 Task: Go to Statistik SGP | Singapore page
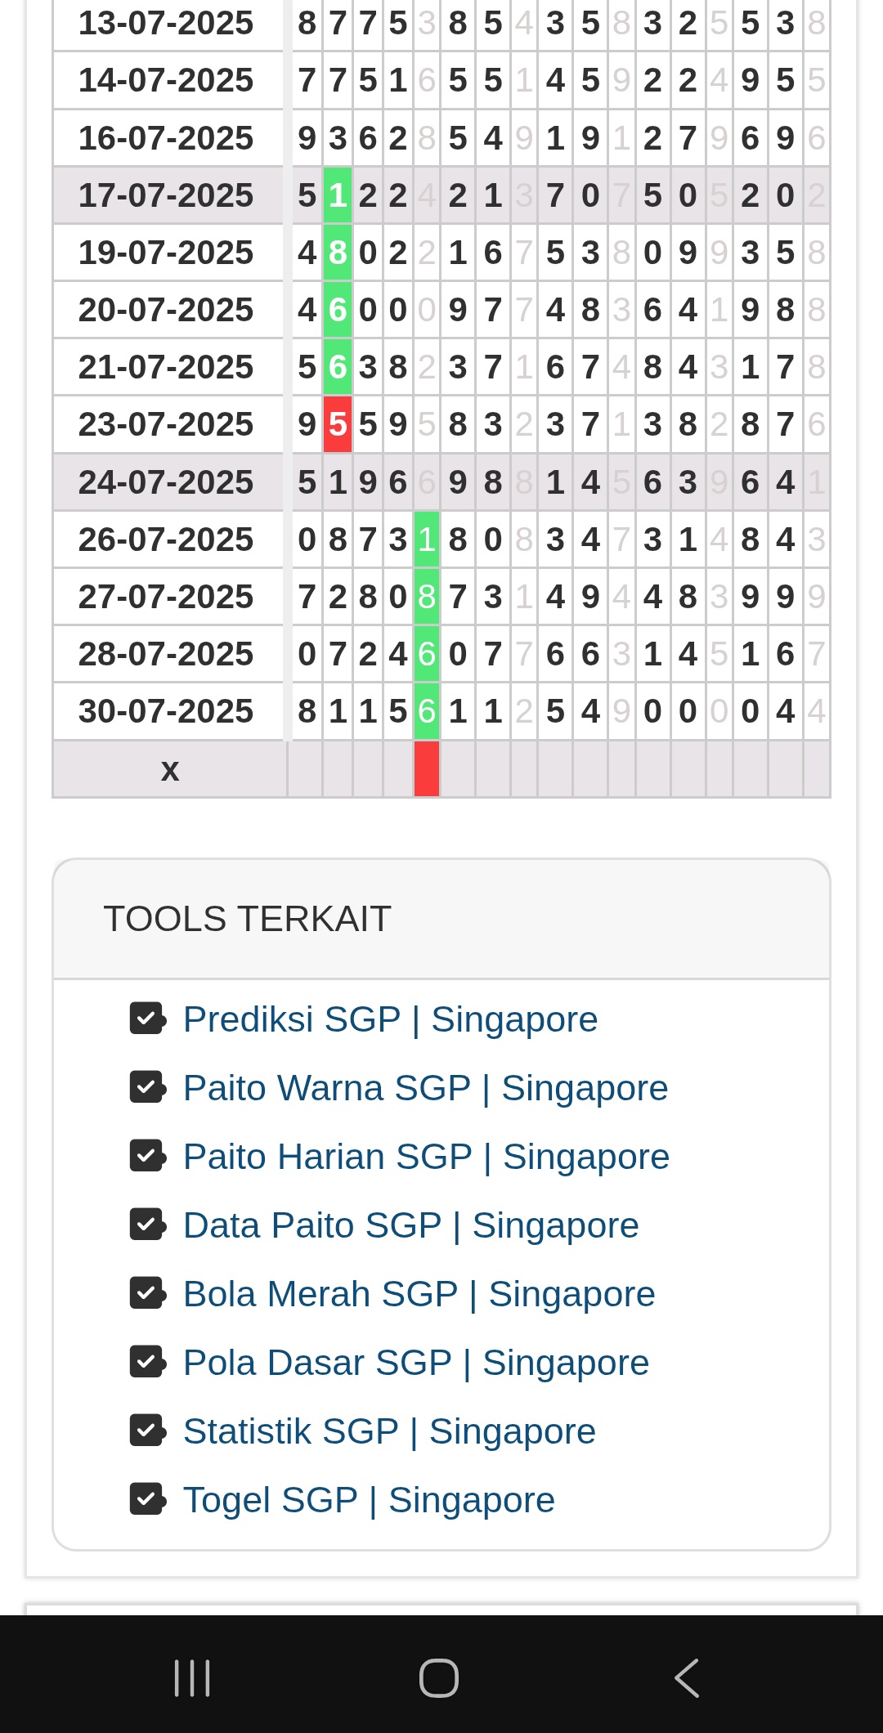pyautogui.click(x=389, y=1431)
